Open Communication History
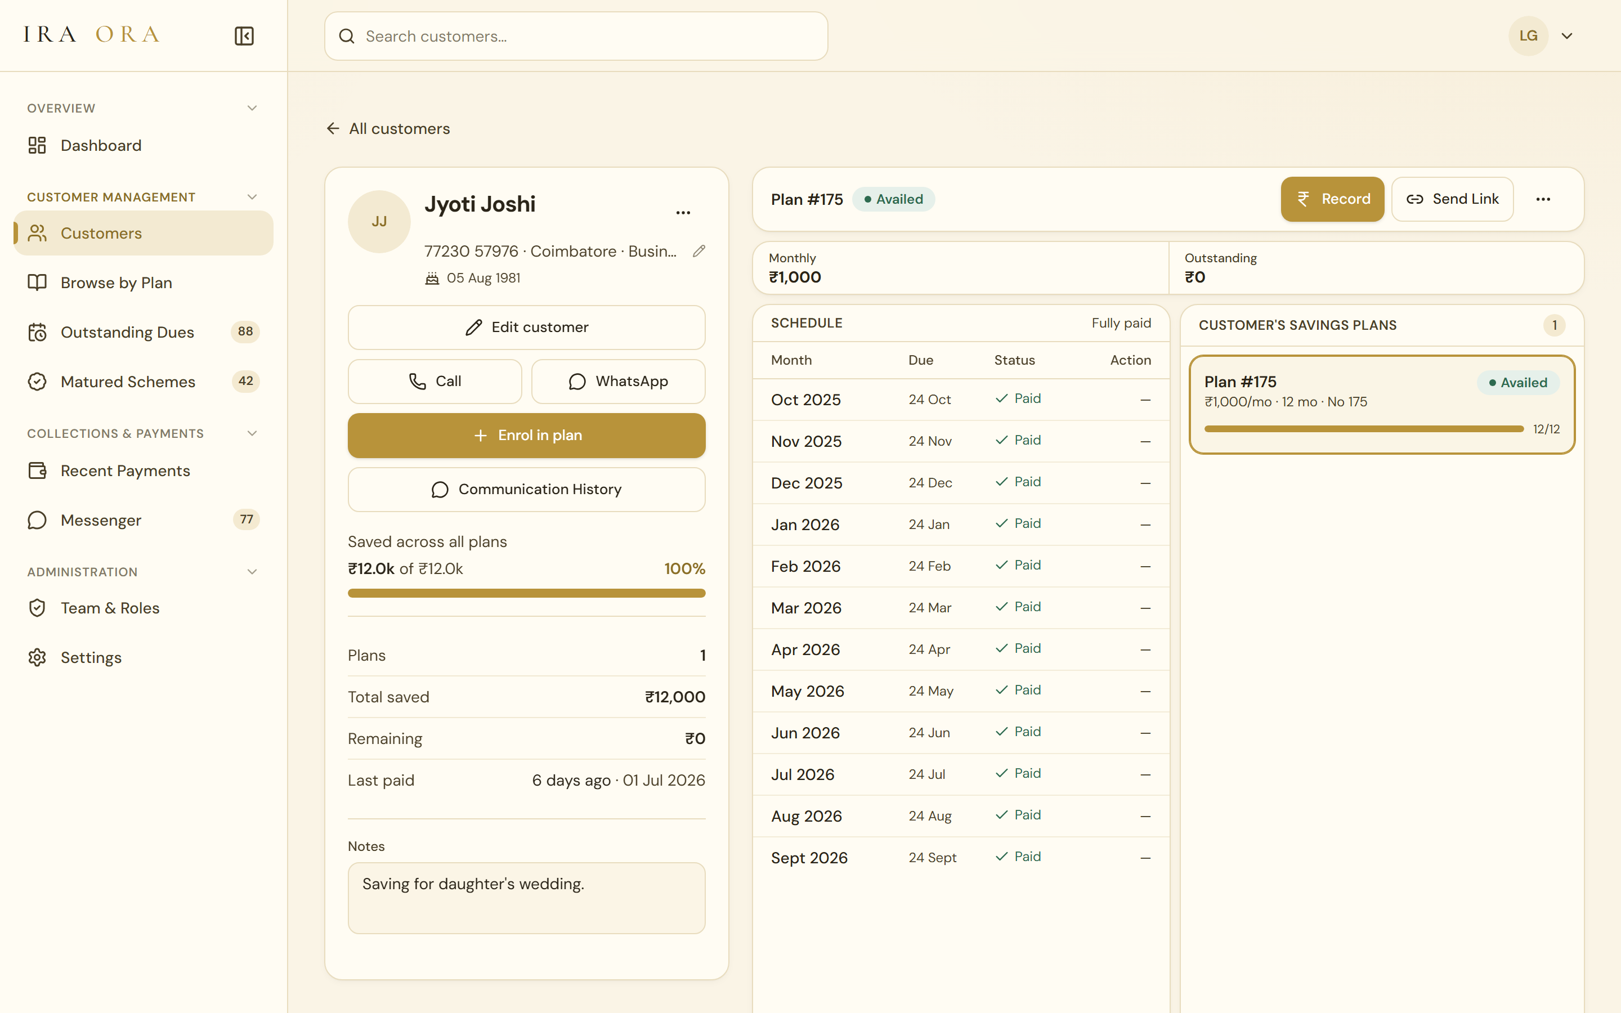This screenshot has height=1013, width=1621. pyautogui.click(x=526, y=490)
